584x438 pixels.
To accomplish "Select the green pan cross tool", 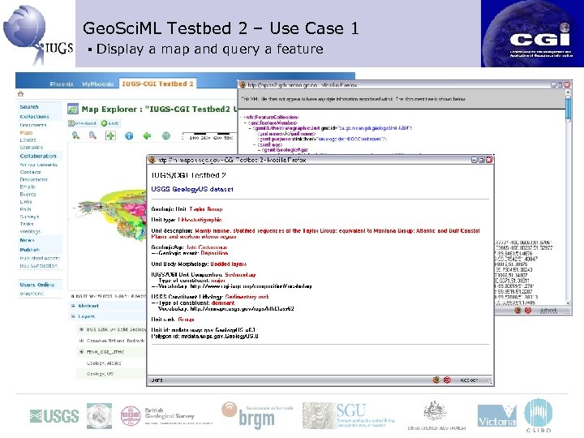I will 110,136.
